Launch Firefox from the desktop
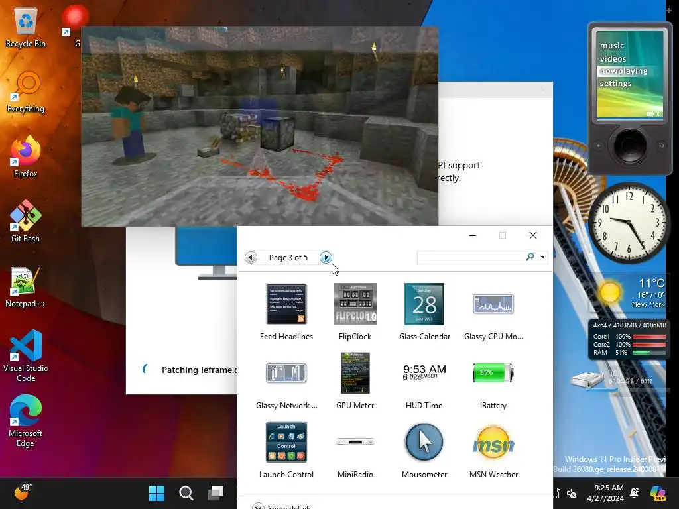Image resolution: width=679 pixels, height=509 pixels. coord(26,156)
